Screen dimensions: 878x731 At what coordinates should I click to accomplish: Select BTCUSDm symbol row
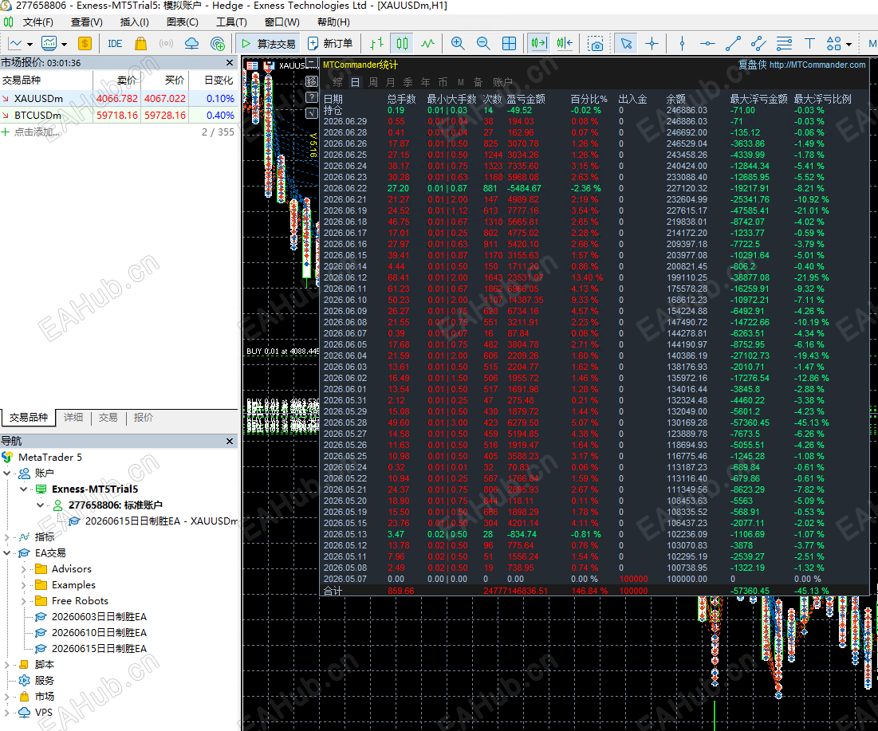coord(119,116)
